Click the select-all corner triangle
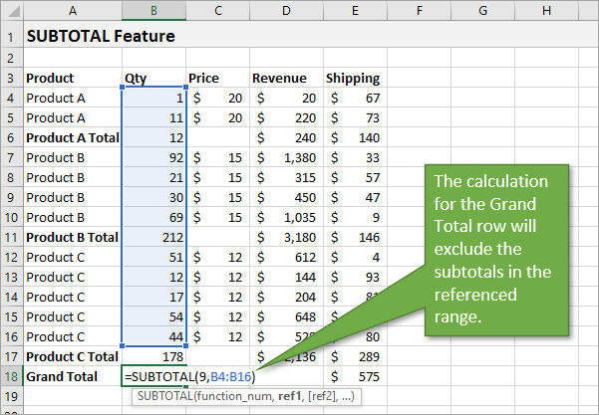Viewport: 599px width, 415px height. [11, 10]
